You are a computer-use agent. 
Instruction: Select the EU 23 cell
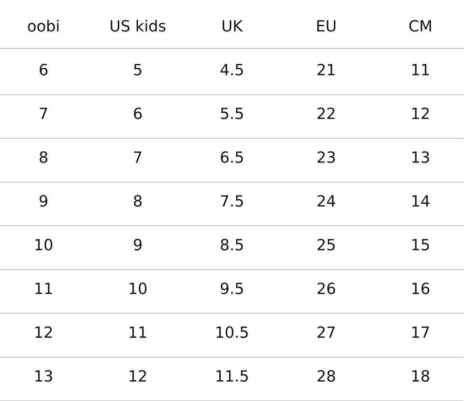pos(326,158)
